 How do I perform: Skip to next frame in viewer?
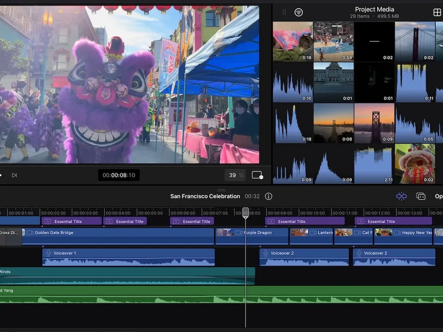(x=14, y=175)
